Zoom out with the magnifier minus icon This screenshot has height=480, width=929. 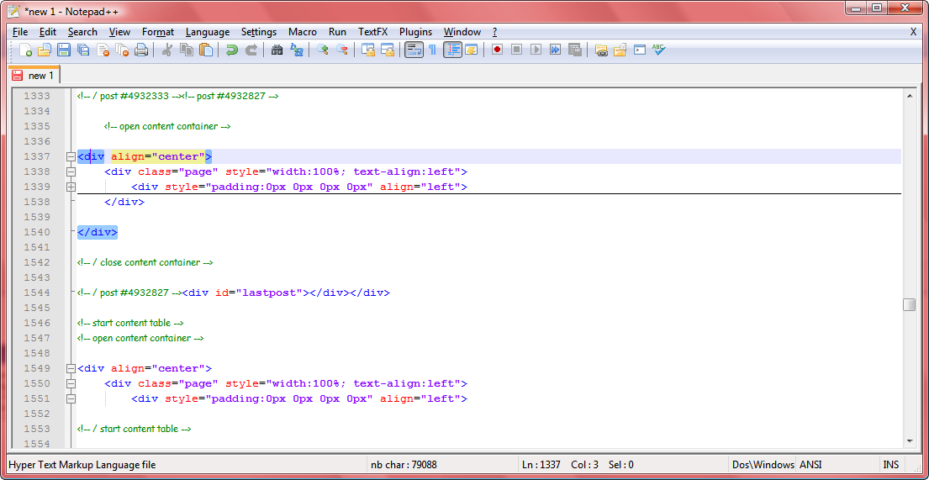point(342,50)
